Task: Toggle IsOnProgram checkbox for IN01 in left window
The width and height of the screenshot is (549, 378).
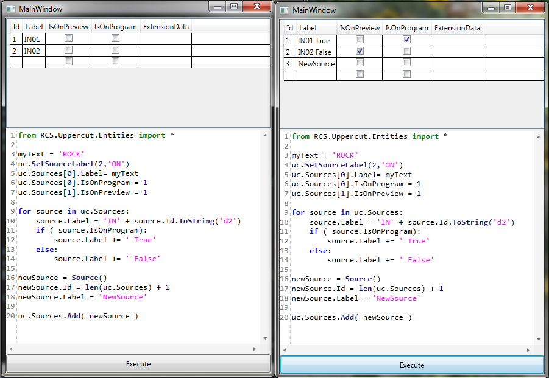Action: click(x=115, y=38)
